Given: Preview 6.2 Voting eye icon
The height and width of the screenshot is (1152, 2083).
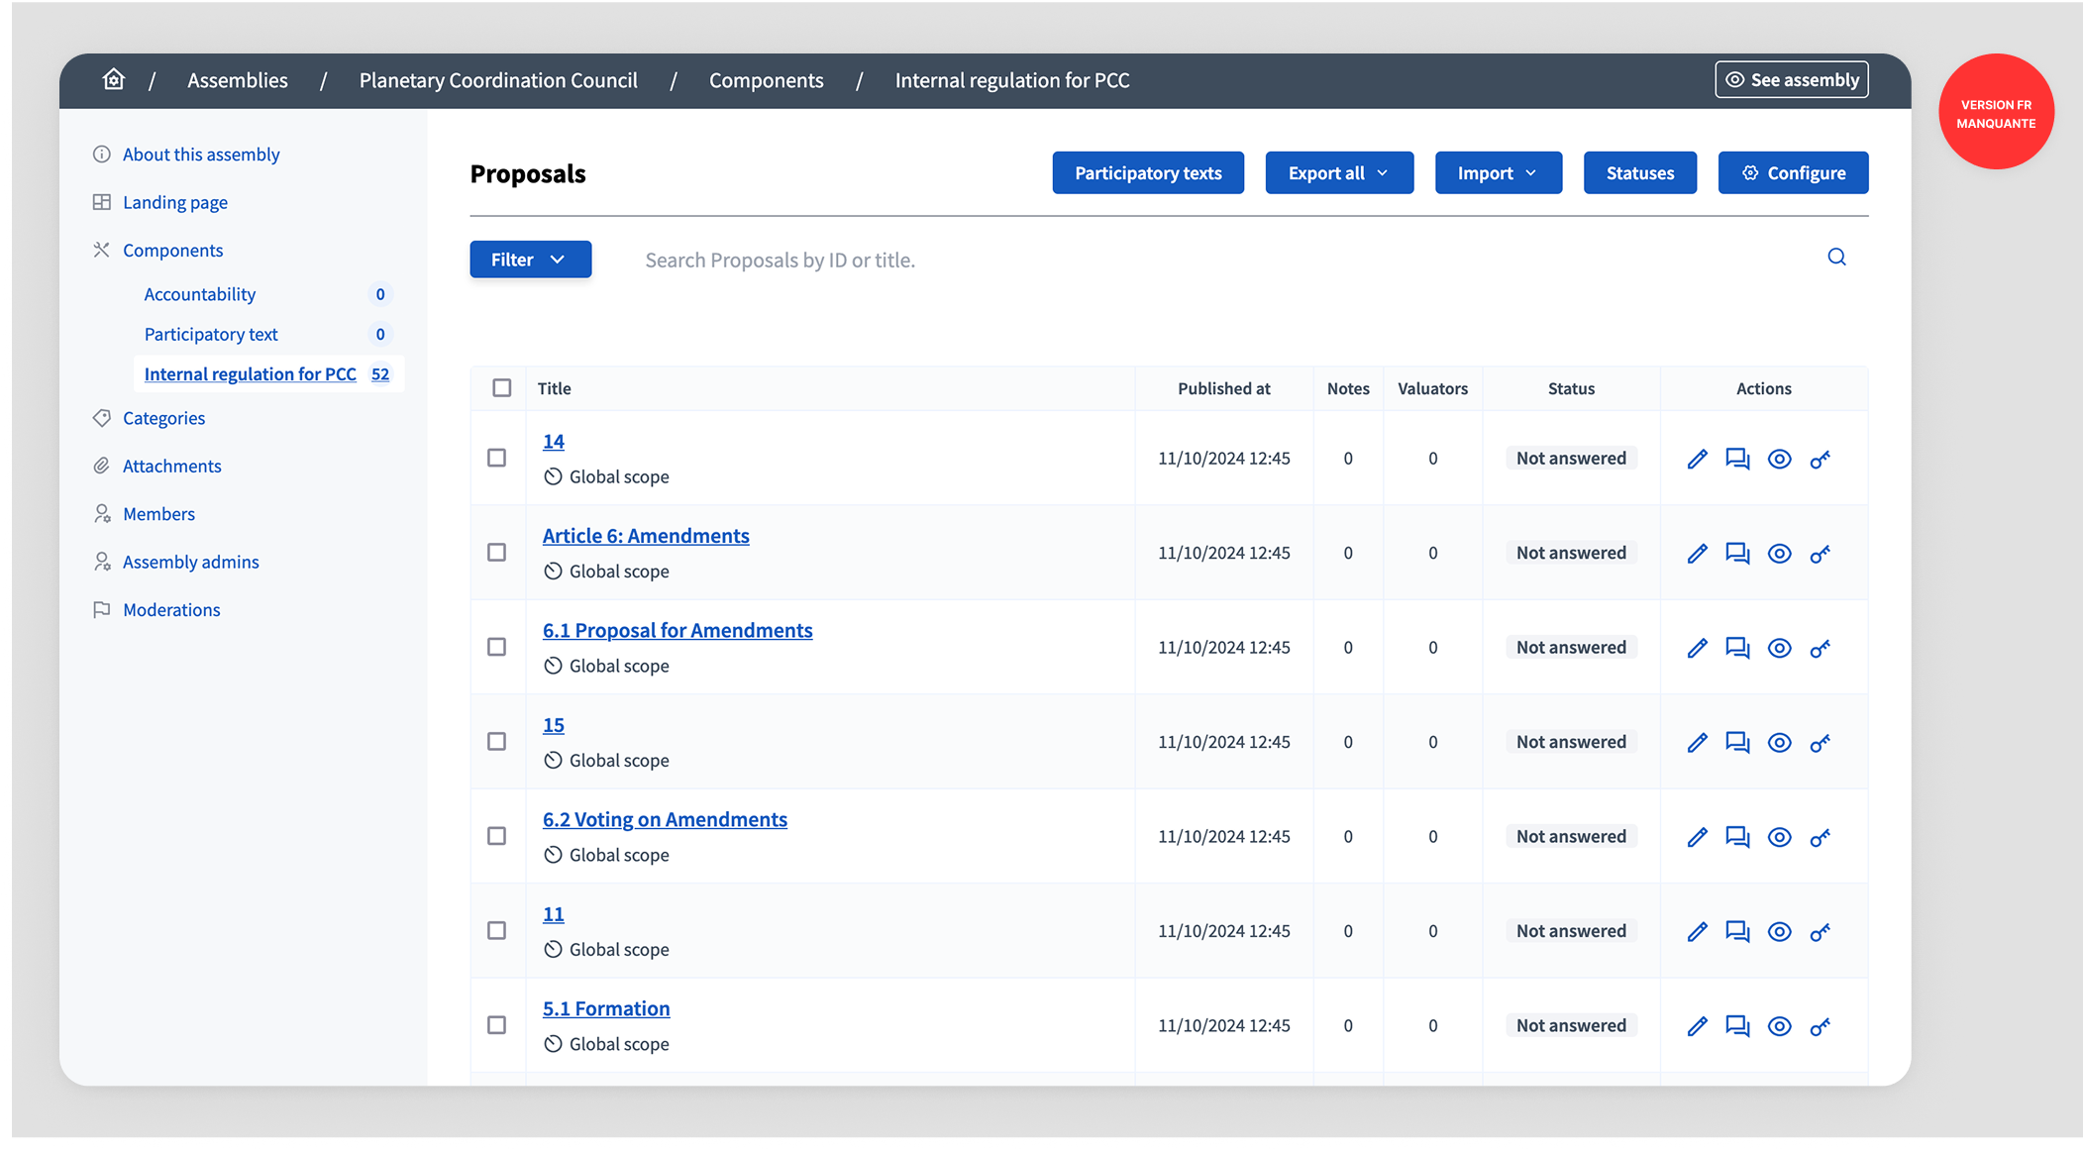Looking at the screenshot, I should tap(1779, 837).
